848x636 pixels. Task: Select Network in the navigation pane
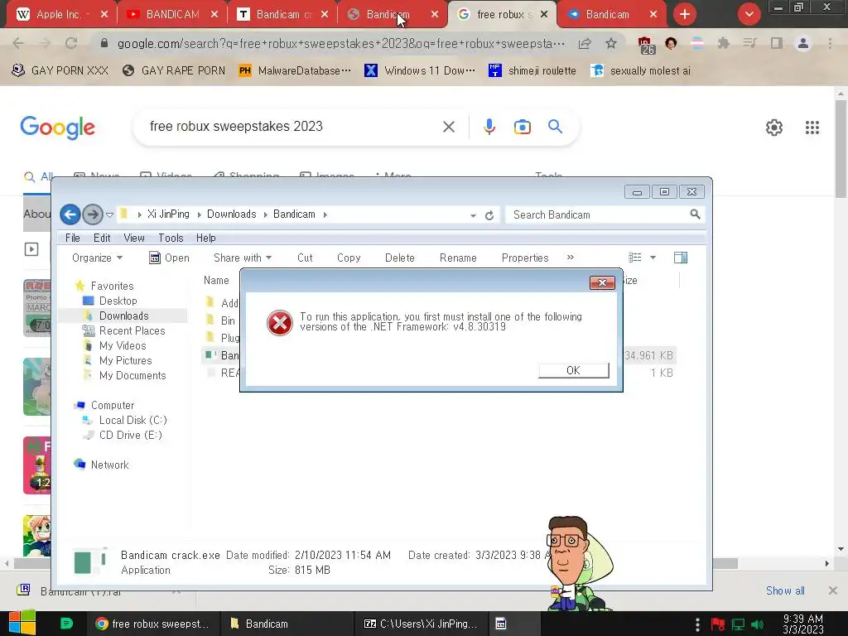point(110,465)
